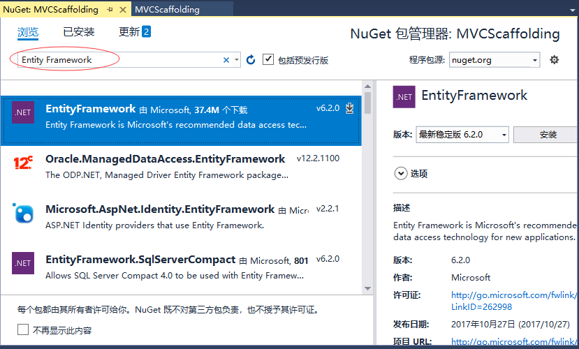The image size is (579, 349).
Task: Click the Microsoft.AspNet.Identity package icon
Action: (x=23, y=213)
